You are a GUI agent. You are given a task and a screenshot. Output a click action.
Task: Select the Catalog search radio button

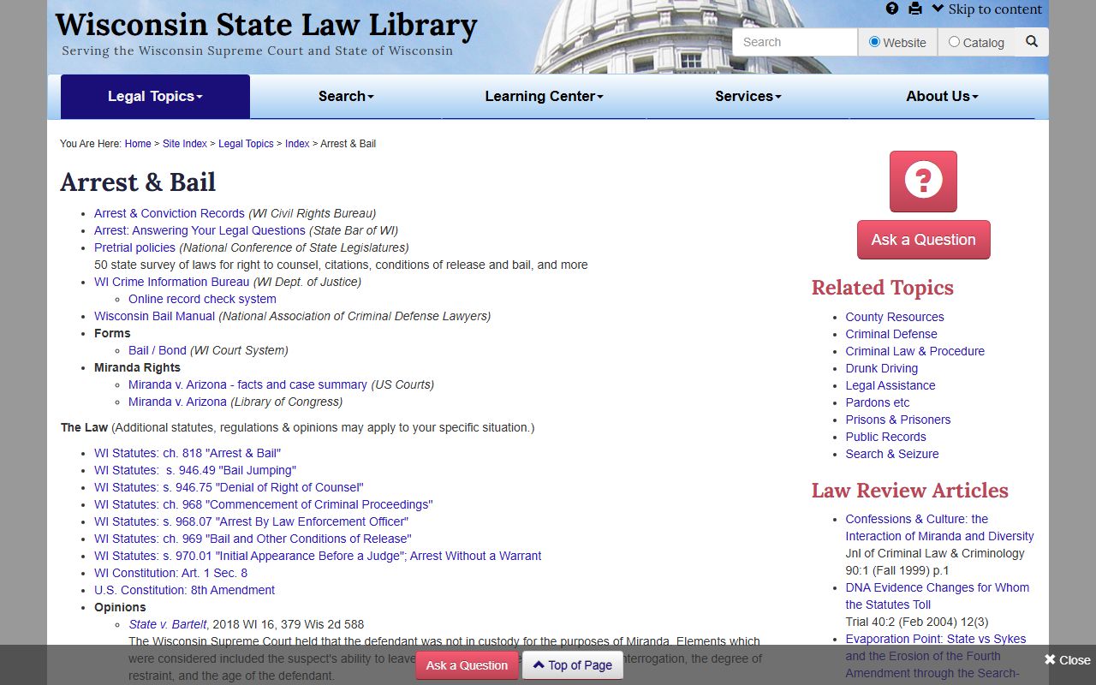click(x=954, y=41)
